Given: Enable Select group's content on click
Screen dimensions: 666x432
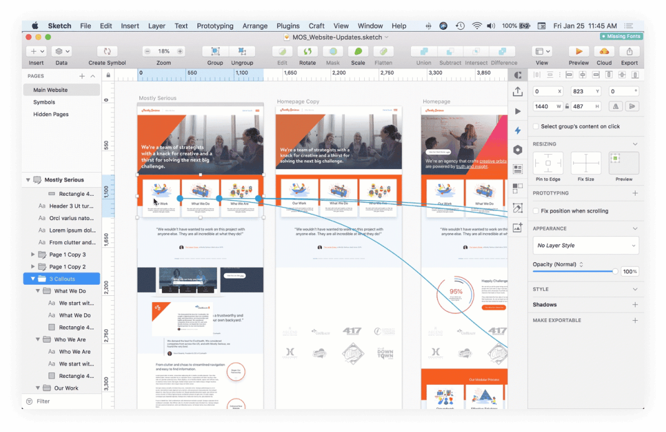Looking at the screenshot, I should click(x=536, y=126).
